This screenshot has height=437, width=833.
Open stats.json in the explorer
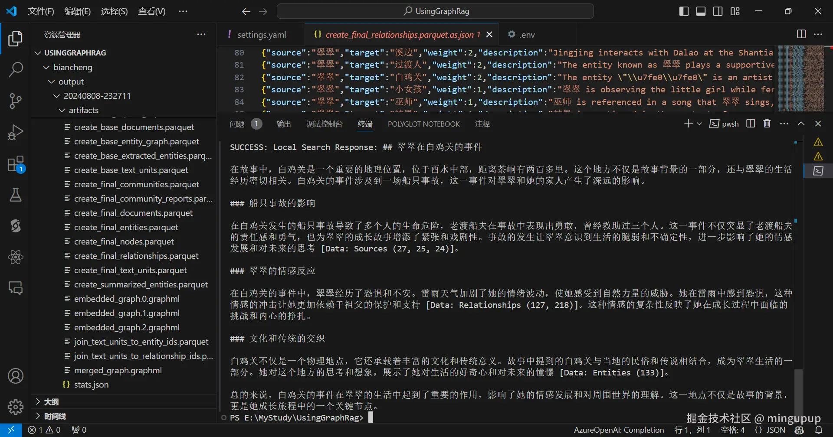point(91,385)
